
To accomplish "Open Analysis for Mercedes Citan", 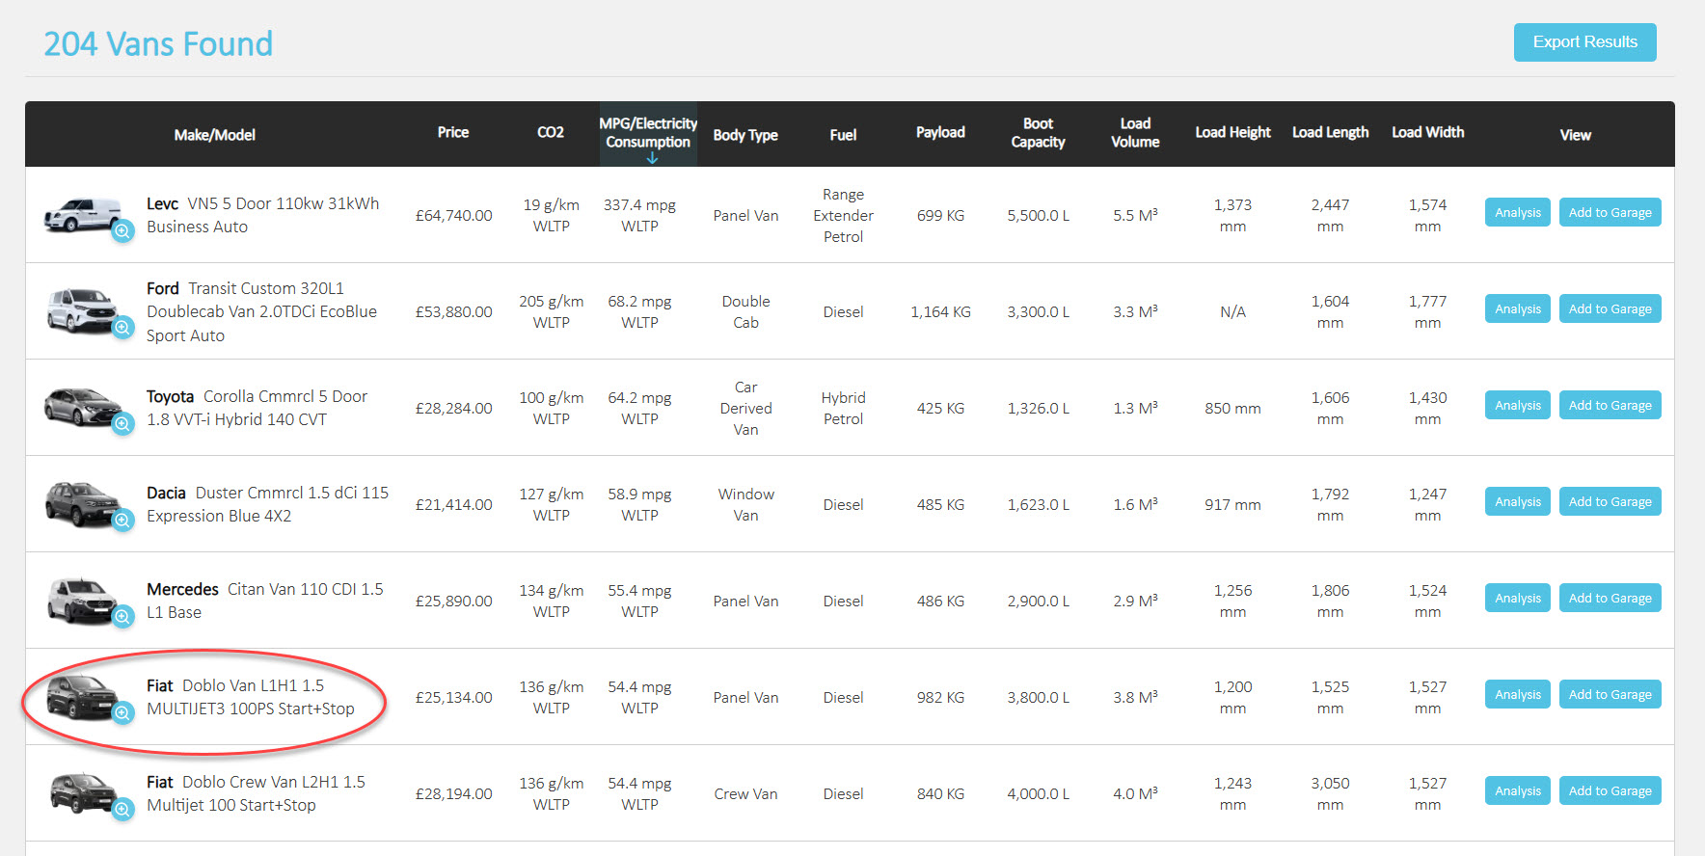I will [x=1518, y=598].
